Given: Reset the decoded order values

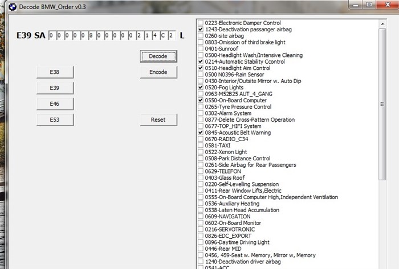Looking at the screenshot, I should [x=158, y=120].
